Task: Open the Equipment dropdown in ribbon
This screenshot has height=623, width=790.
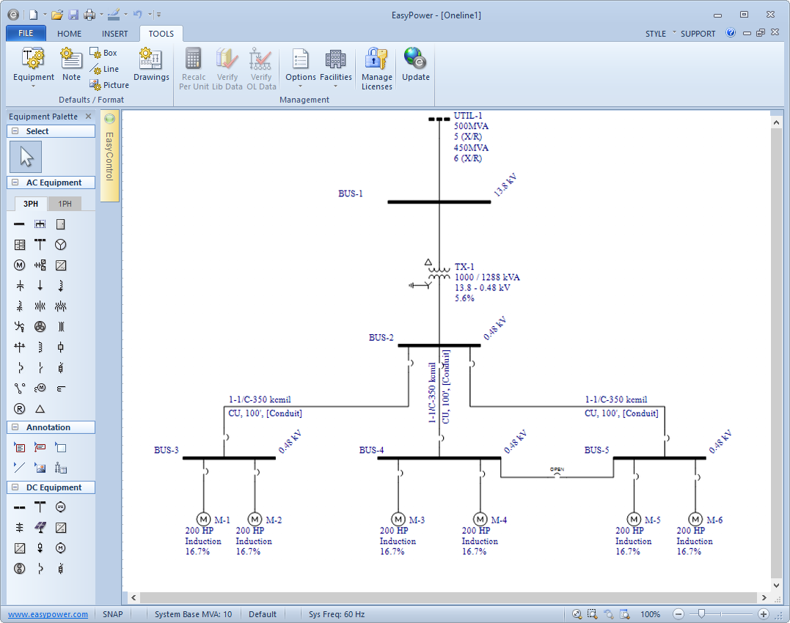Action: pyautogui.click(x=34, y=86)
